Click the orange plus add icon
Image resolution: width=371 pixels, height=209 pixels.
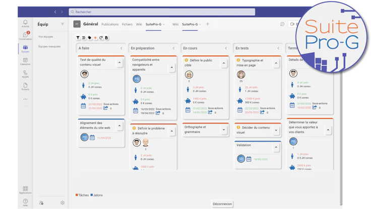pyautogui.click(x=95, y=38)
